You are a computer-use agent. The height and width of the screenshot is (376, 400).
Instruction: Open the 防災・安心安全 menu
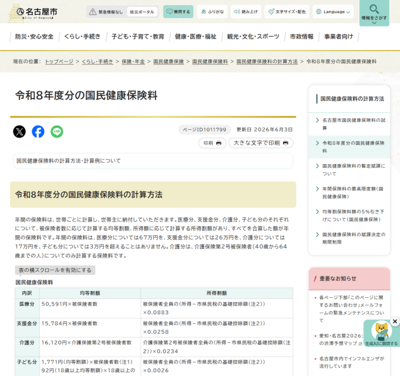34,36
